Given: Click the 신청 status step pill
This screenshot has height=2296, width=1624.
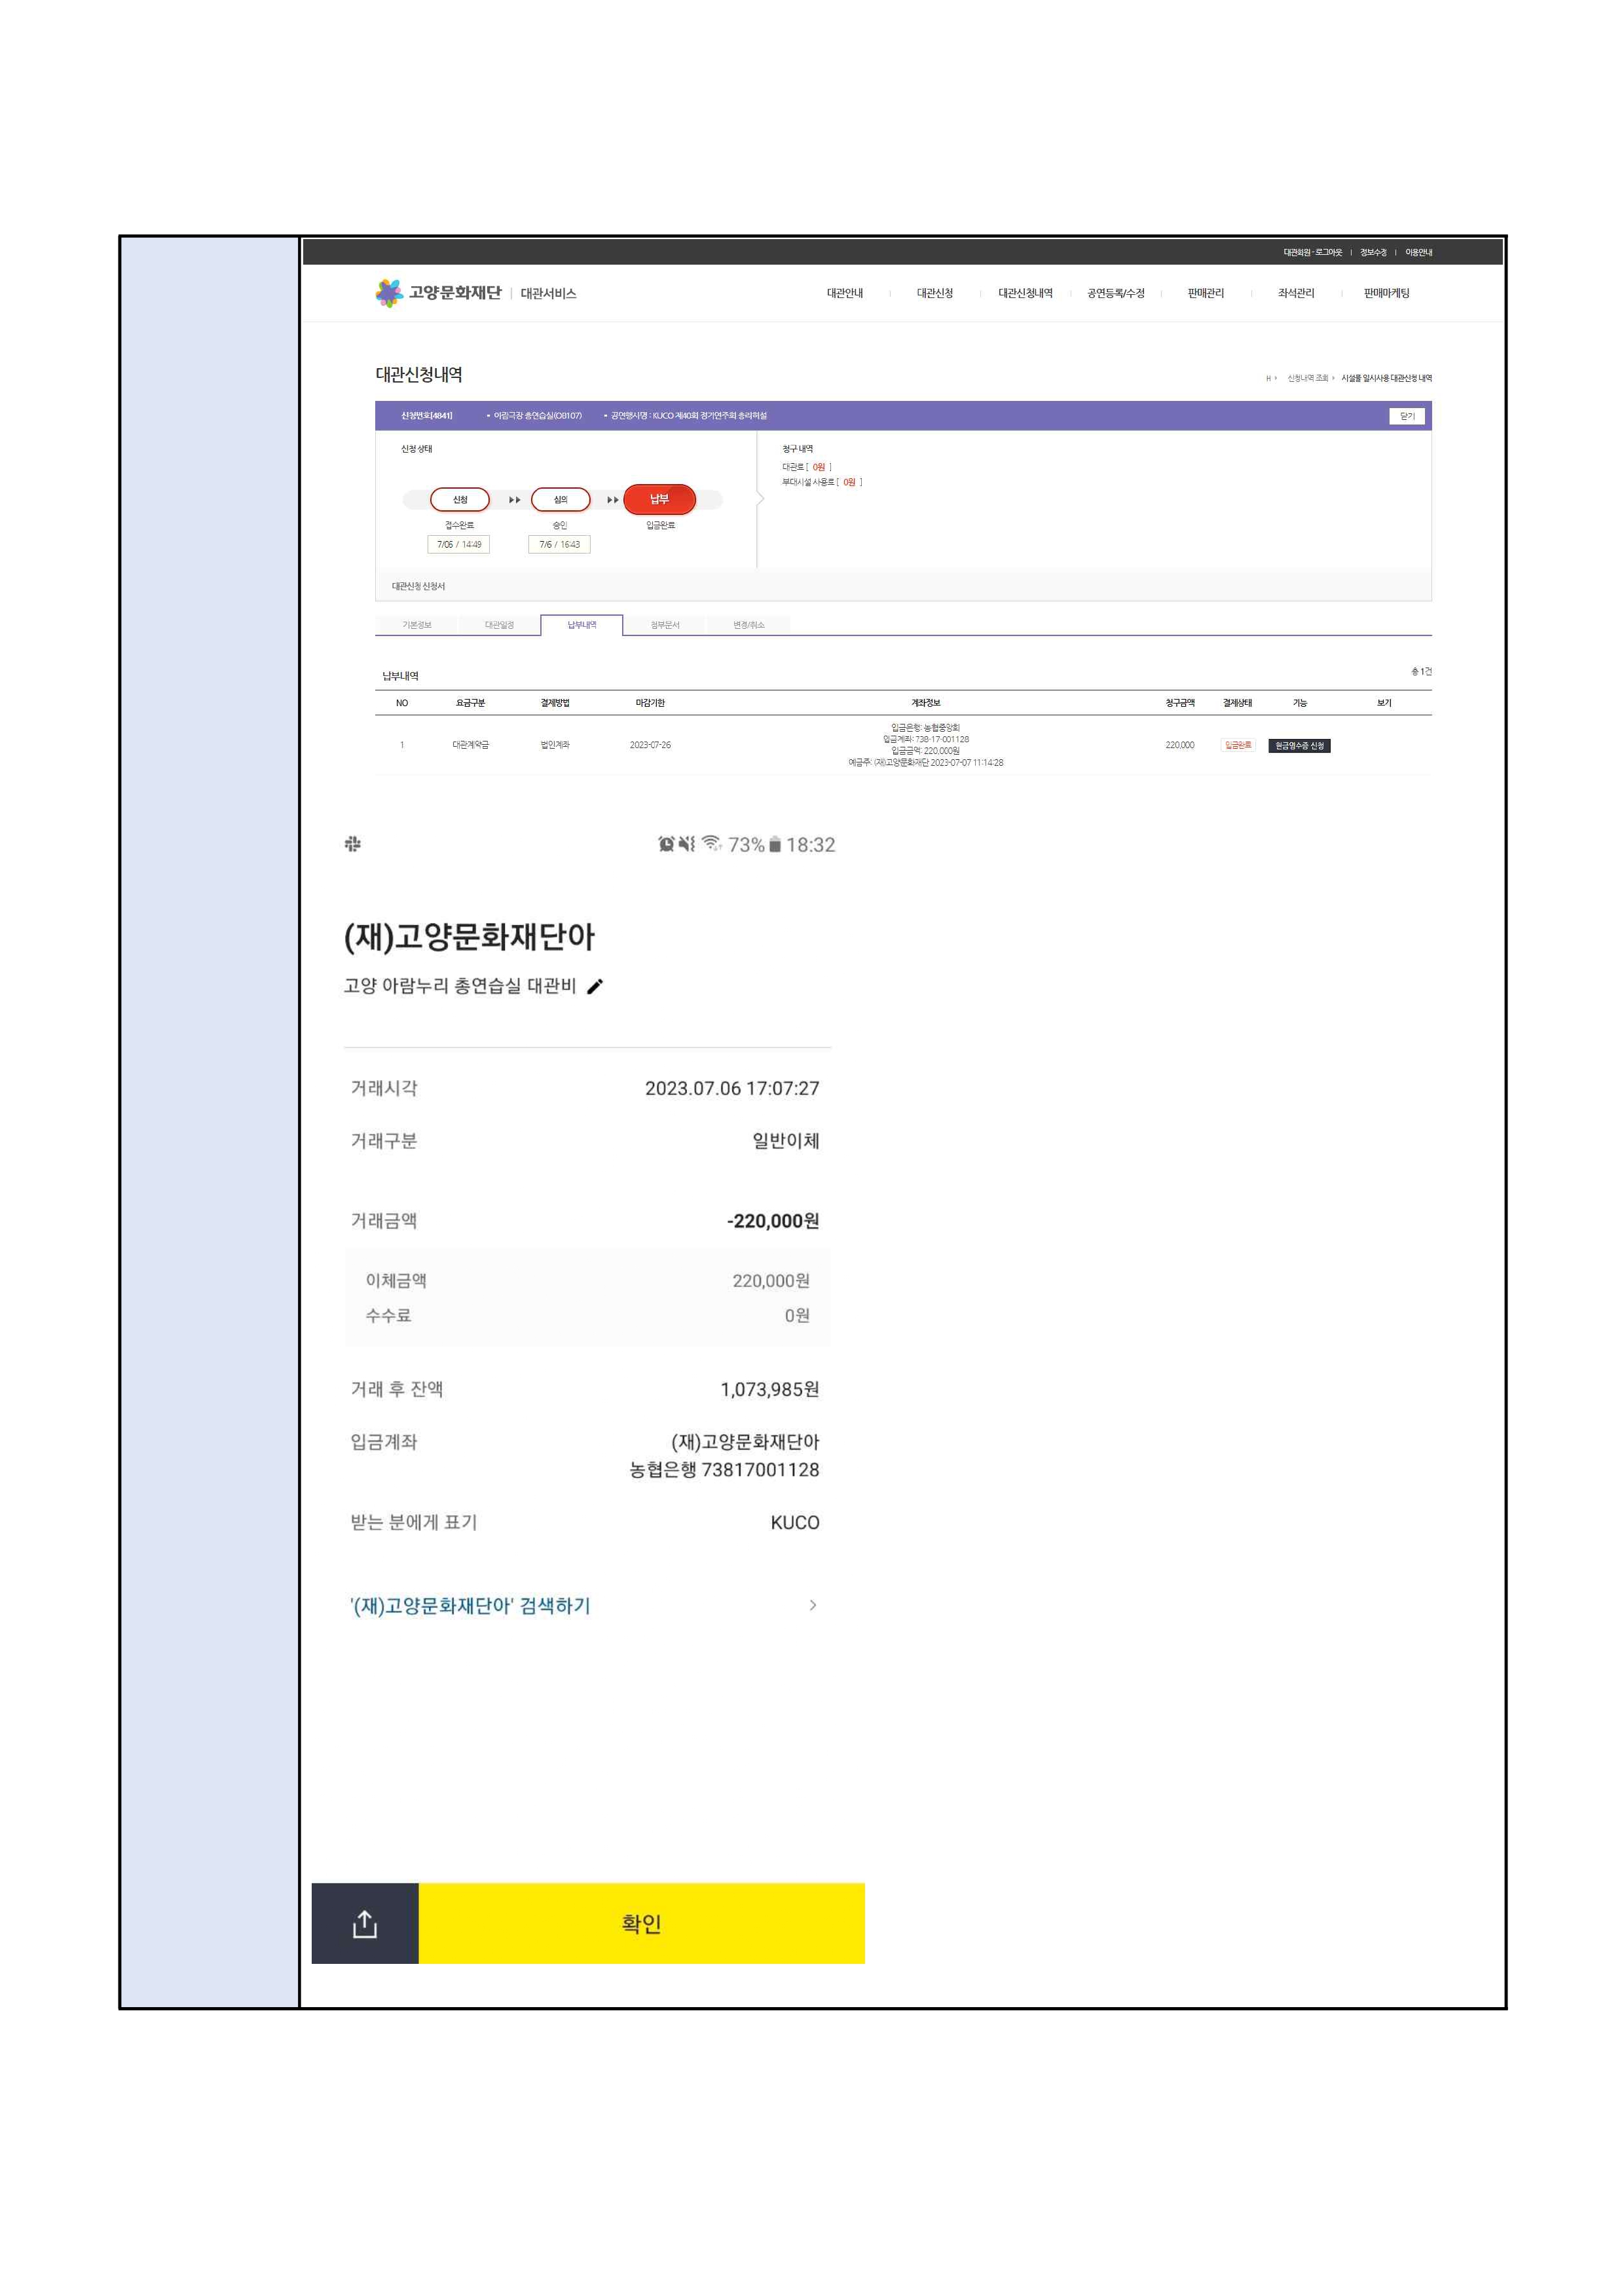Looking at the screenshot, I should point(460,499).
